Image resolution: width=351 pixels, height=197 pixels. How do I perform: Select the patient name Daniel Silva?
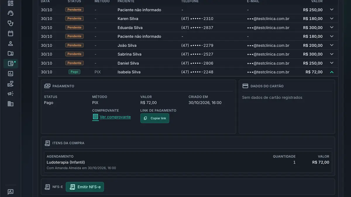pyautogui.click(x=128, y=63)
